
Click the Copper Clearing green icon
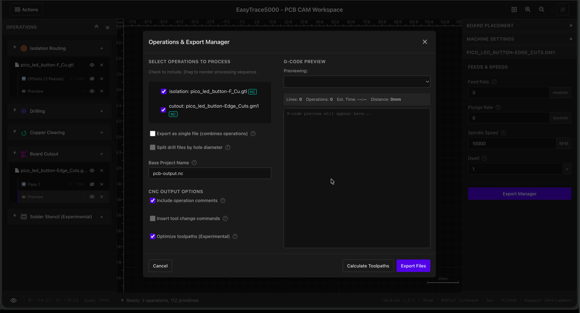(24, 133)
